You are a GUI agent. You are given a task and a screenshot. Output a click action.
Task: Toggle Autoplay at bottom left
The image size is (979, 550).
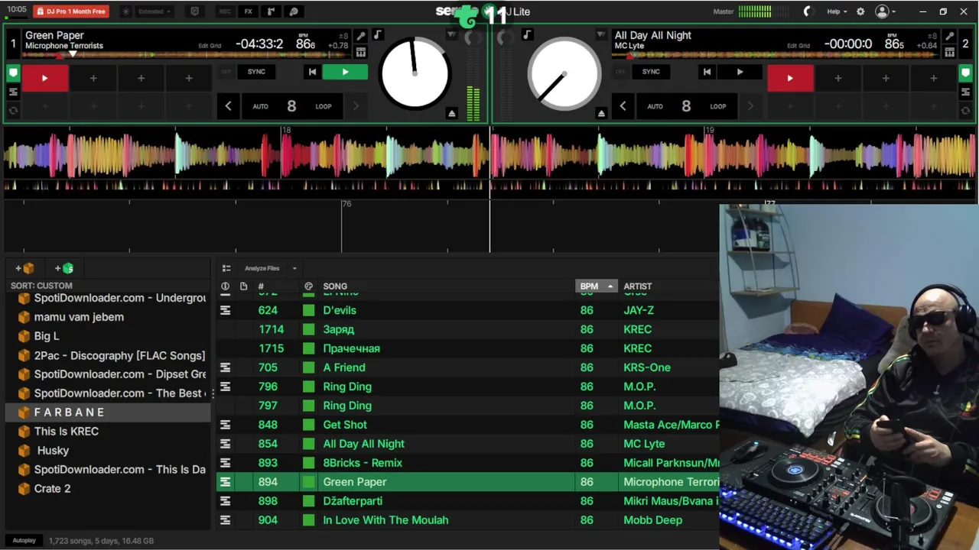[24, 540]
